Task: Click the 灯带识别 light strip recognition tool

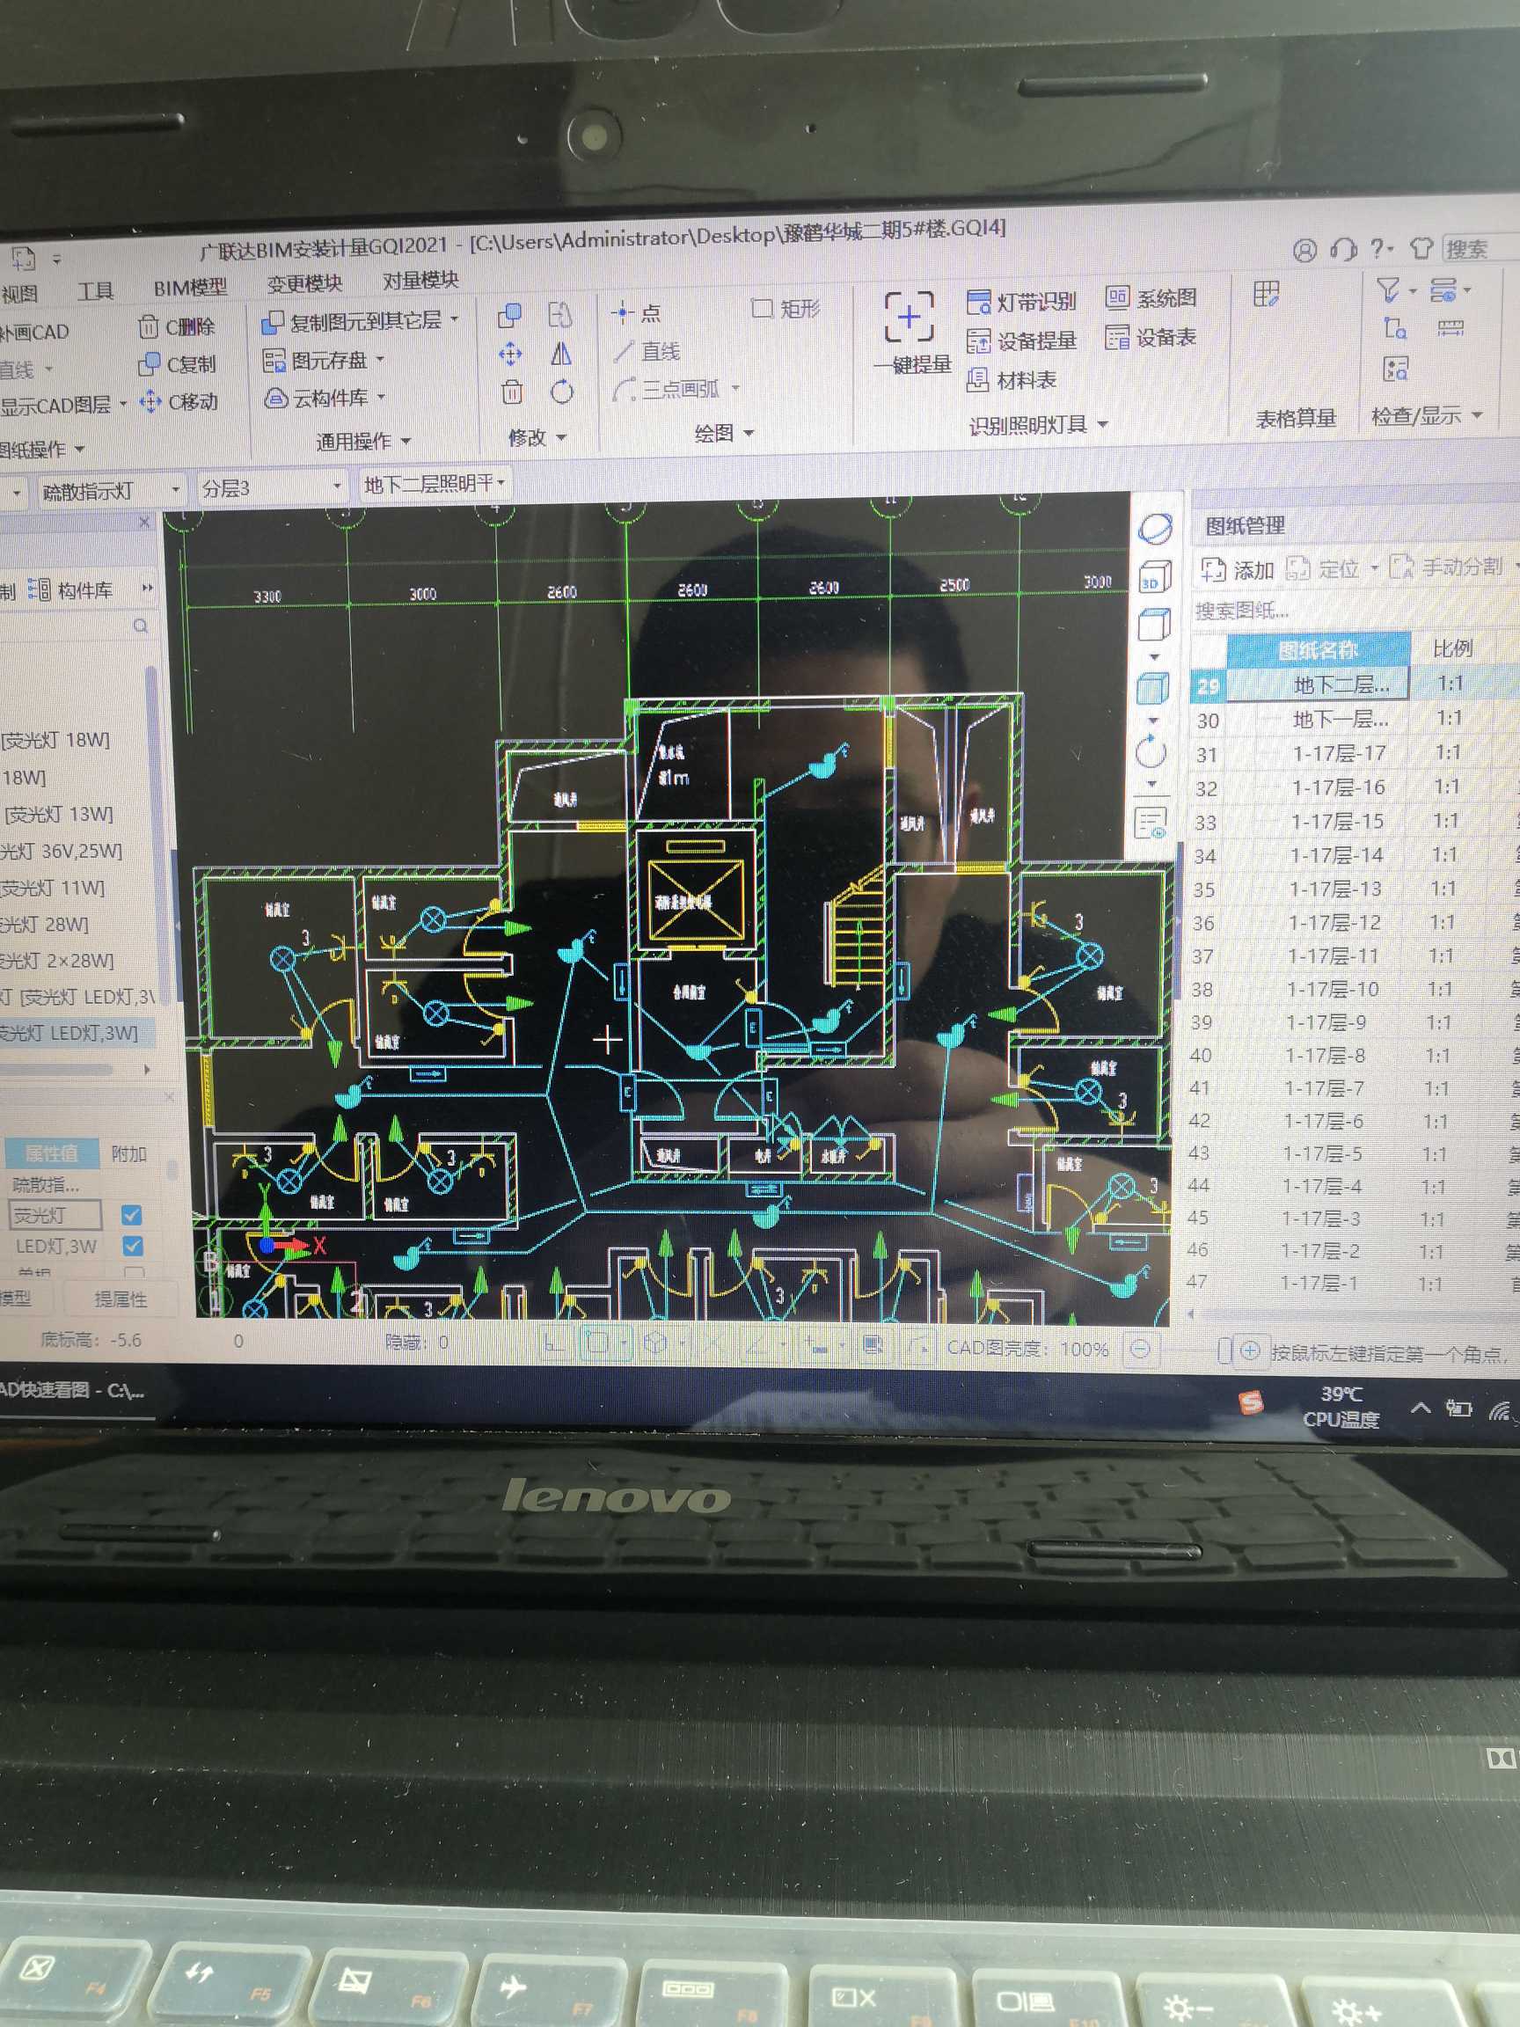Action: point(1020,302)
